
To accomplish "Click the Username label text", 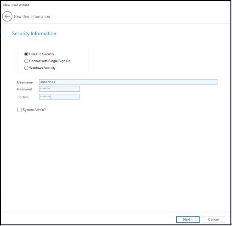I will [25, 82].
